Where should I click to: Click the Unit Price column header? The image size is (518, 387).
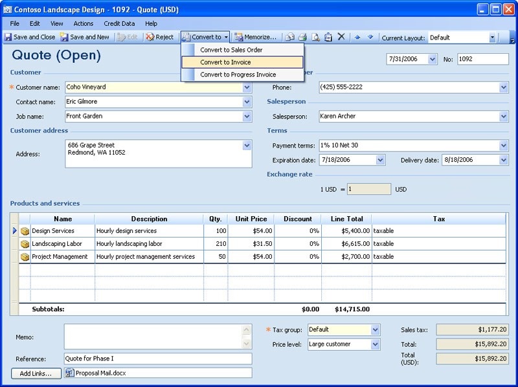click(x=251, y=219)
